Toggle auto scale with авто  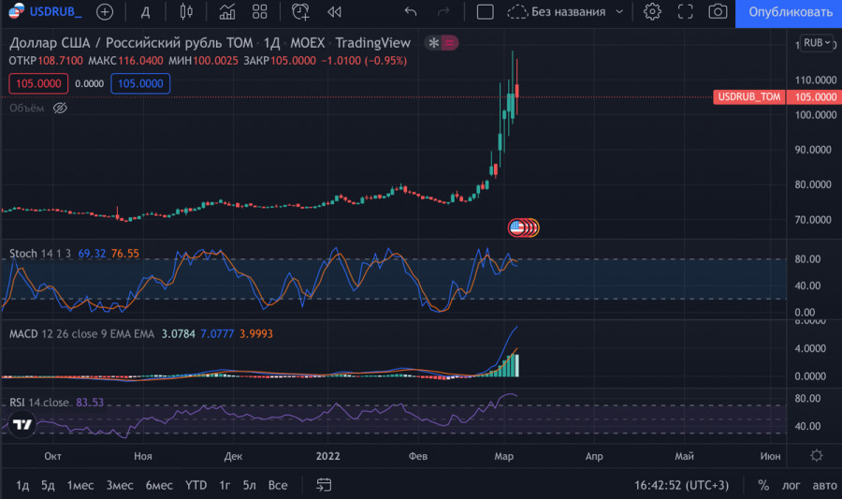tap(823, 485)
